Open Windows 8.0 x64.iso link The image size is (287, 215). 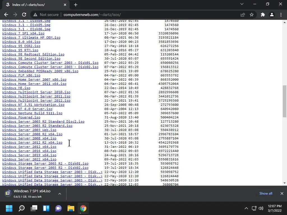(21, 42)
